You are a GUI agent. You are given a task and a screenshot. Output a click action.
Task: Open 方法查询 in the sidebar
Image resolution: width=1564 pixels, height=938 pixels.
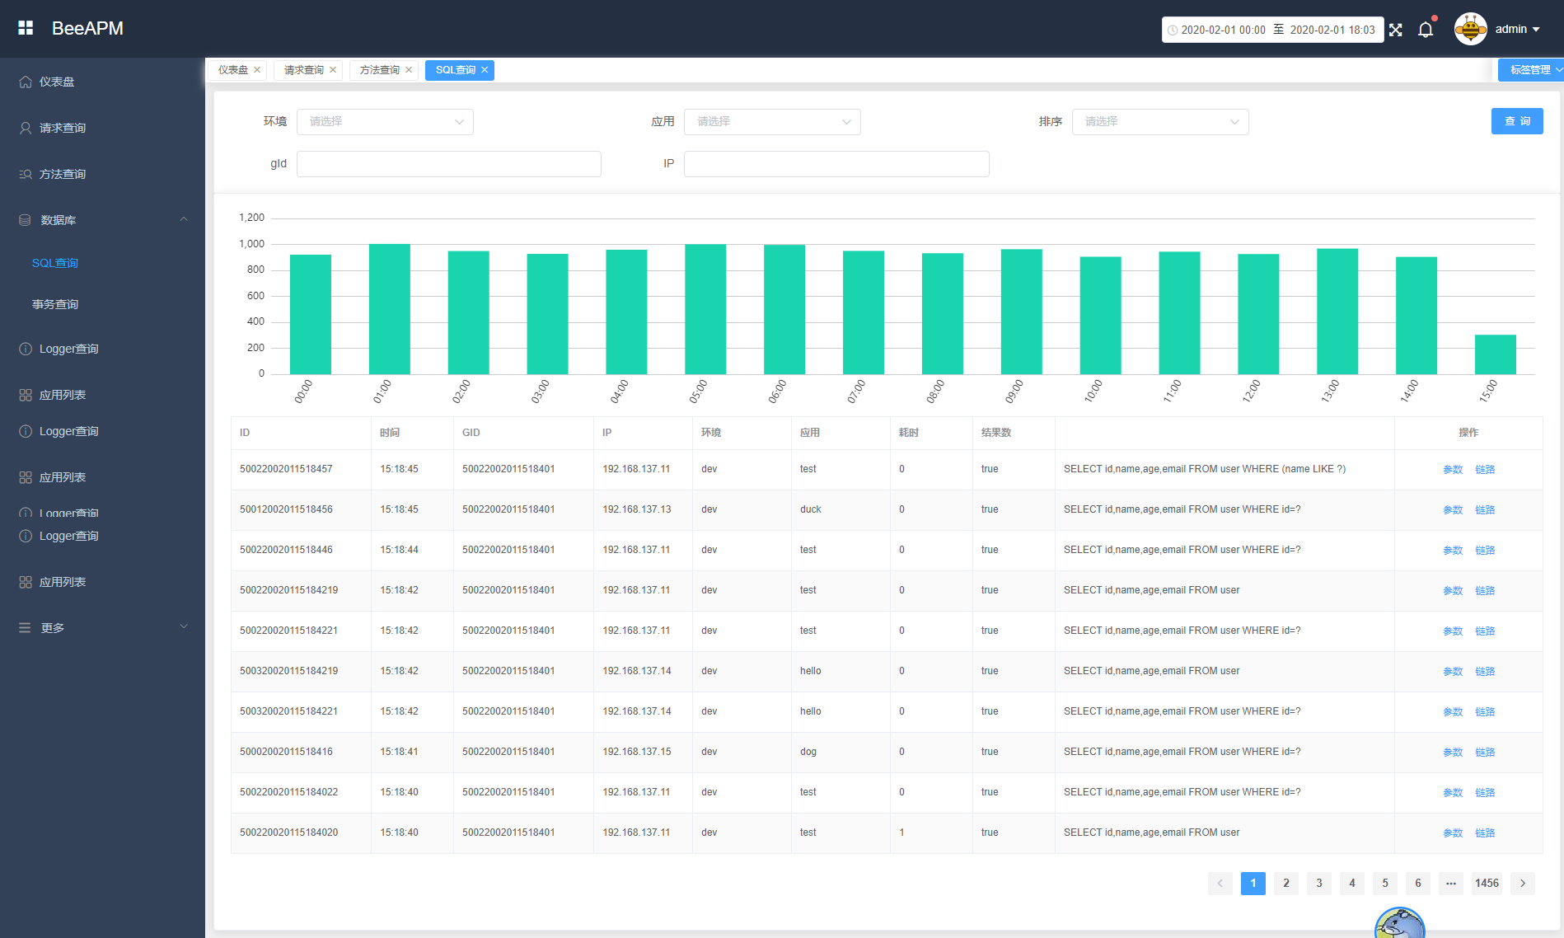pos(102,174)
